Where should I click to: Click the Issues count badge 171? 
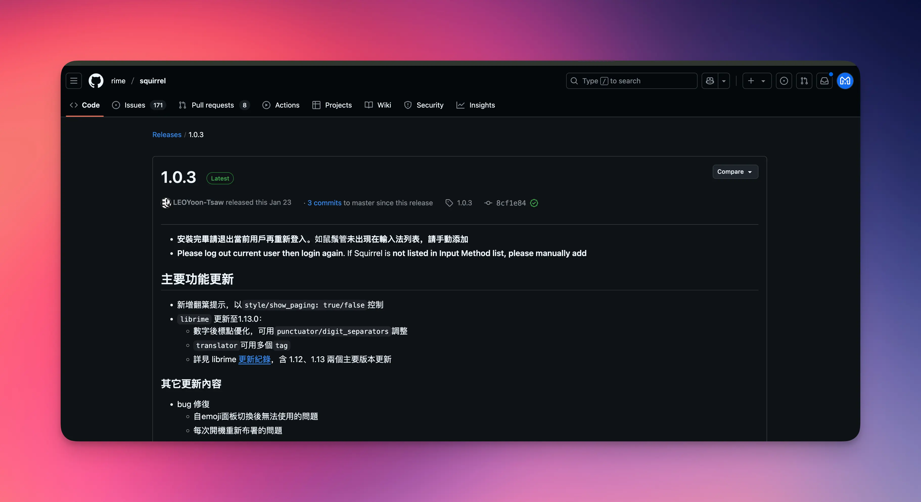click(158, 105)
